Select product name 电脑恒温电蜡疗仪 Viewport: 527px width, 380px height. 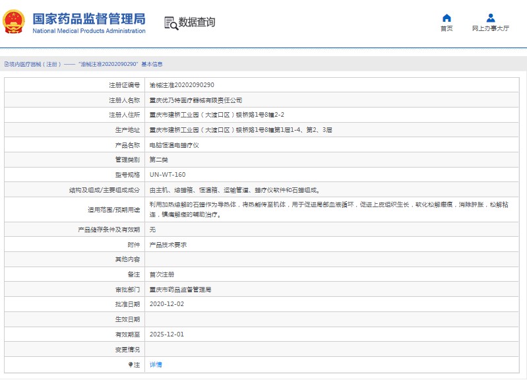(x=174, y=145)
